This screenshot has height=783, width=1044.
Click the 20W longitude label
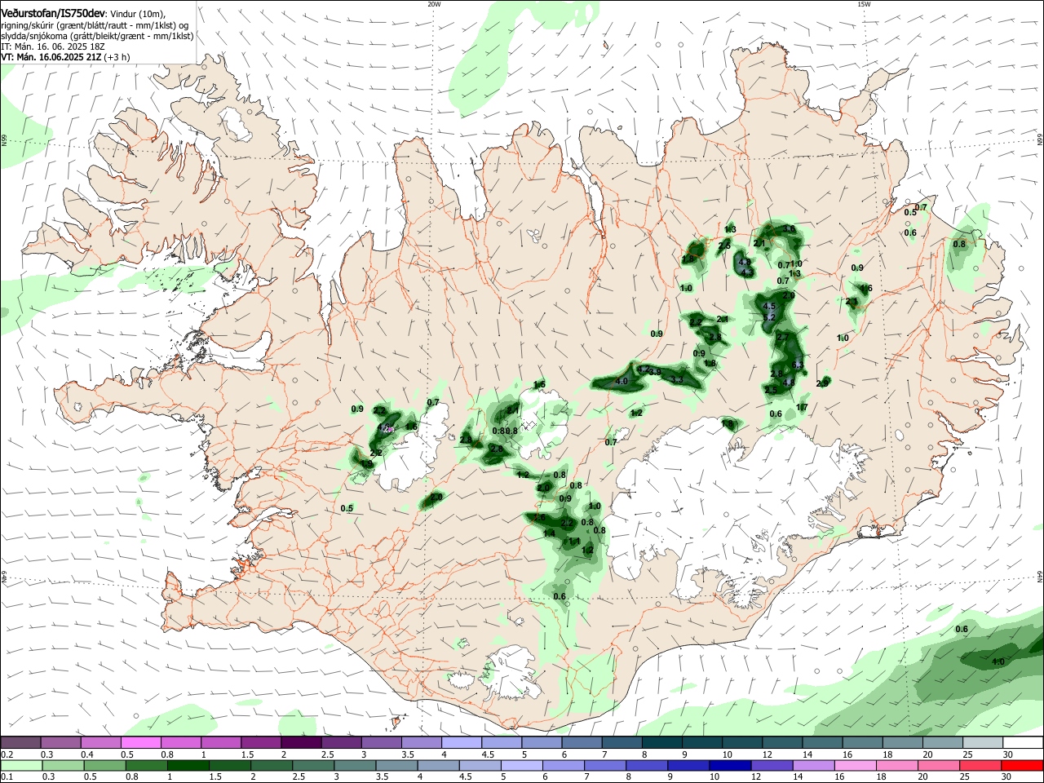click(434, 3)
